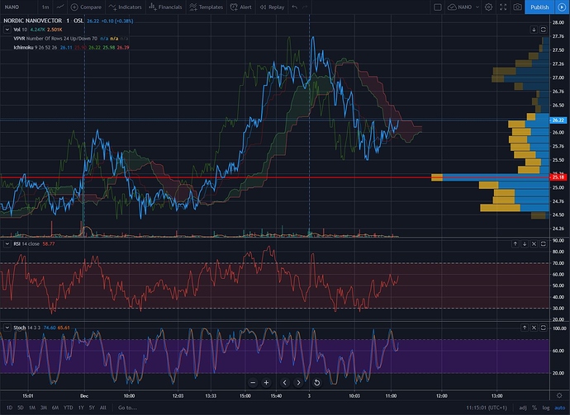Start bar Replay mode
570x415 pixels.
pos(272,7)
